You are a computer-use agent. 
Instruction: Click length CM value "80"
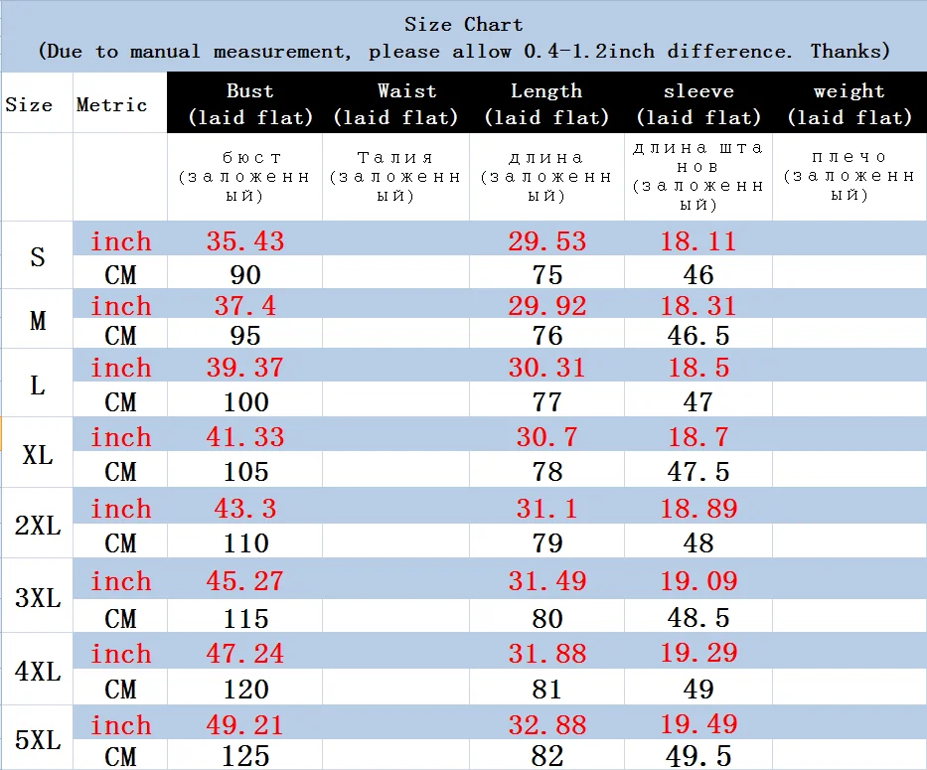coord(546,618)
